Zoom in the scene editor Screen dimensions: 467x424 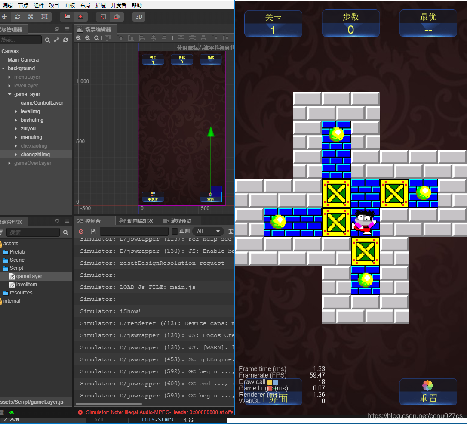click(x=79, y=38)
